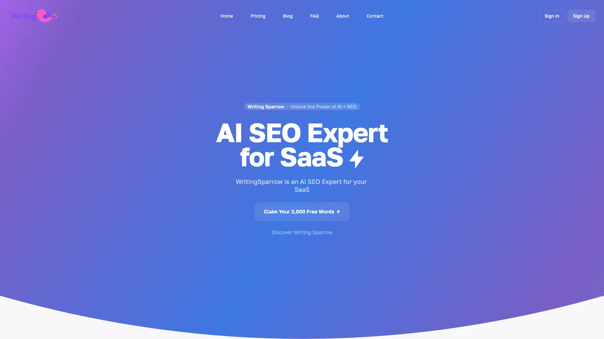The image size is (604, 339).
Task: Click the Sign Up button
Action: tap(581, 16)
